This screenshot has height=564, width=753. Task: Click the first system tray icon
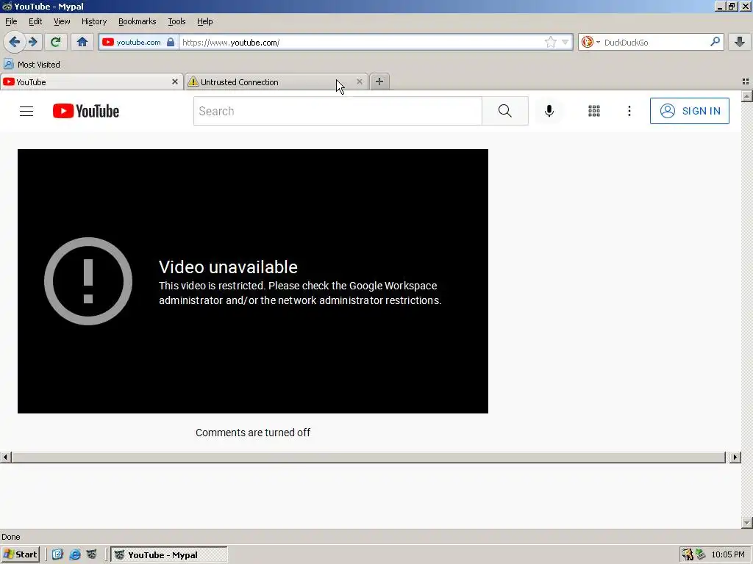[x=688, y=555]
